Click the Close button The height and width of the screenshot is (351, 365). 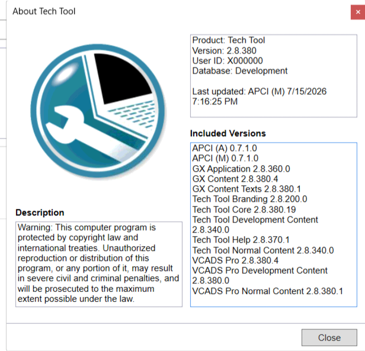(x=329, y=337)
